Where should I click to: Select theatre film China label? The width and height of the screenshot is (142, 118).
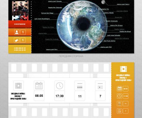tap(48, 27)
